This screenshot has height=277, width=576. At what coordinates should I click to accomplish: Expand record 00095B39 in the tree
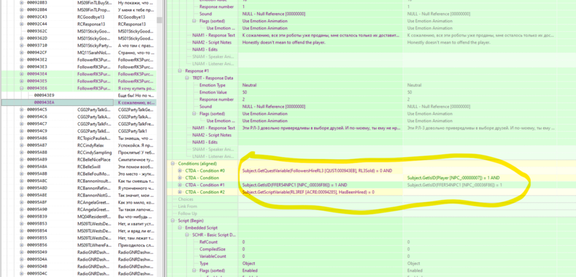coord(22,217)
